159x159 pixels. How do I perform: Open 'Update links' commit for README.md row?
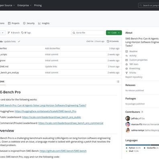tap(51, 67)
